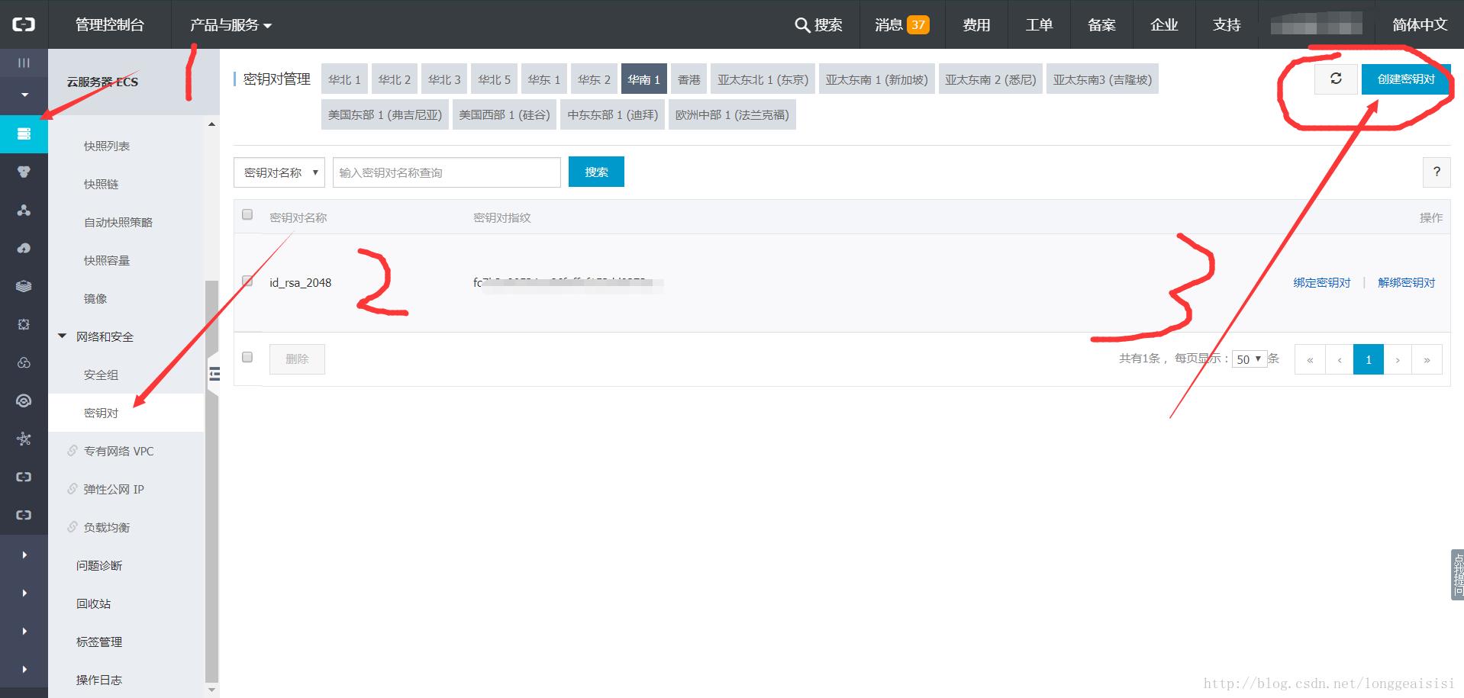The height and width of the screenshot is (698, 1464).
Task: Check the id_rsa_2048 row checkbox
Action: pyautogui.click(x=247, y=281)
